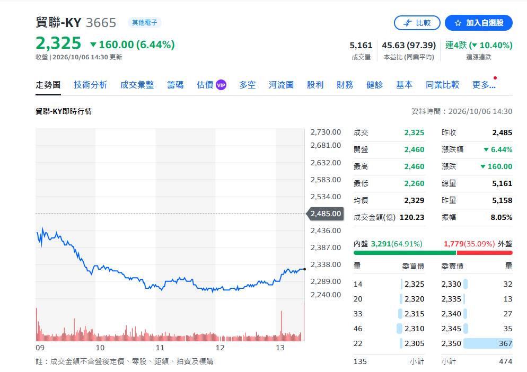Click ask price 2,350 in order book
527x372 pixels.
pyautogui.click(x=451, y=343)
